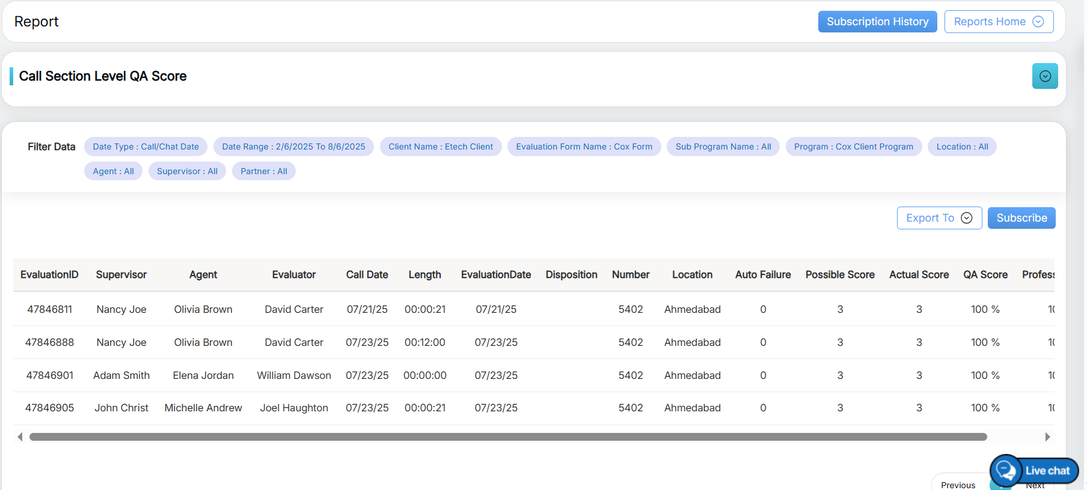This screenshot has width=1087, height=490.
Task: Open the Export To dropdown
Action: pos(939,218)
